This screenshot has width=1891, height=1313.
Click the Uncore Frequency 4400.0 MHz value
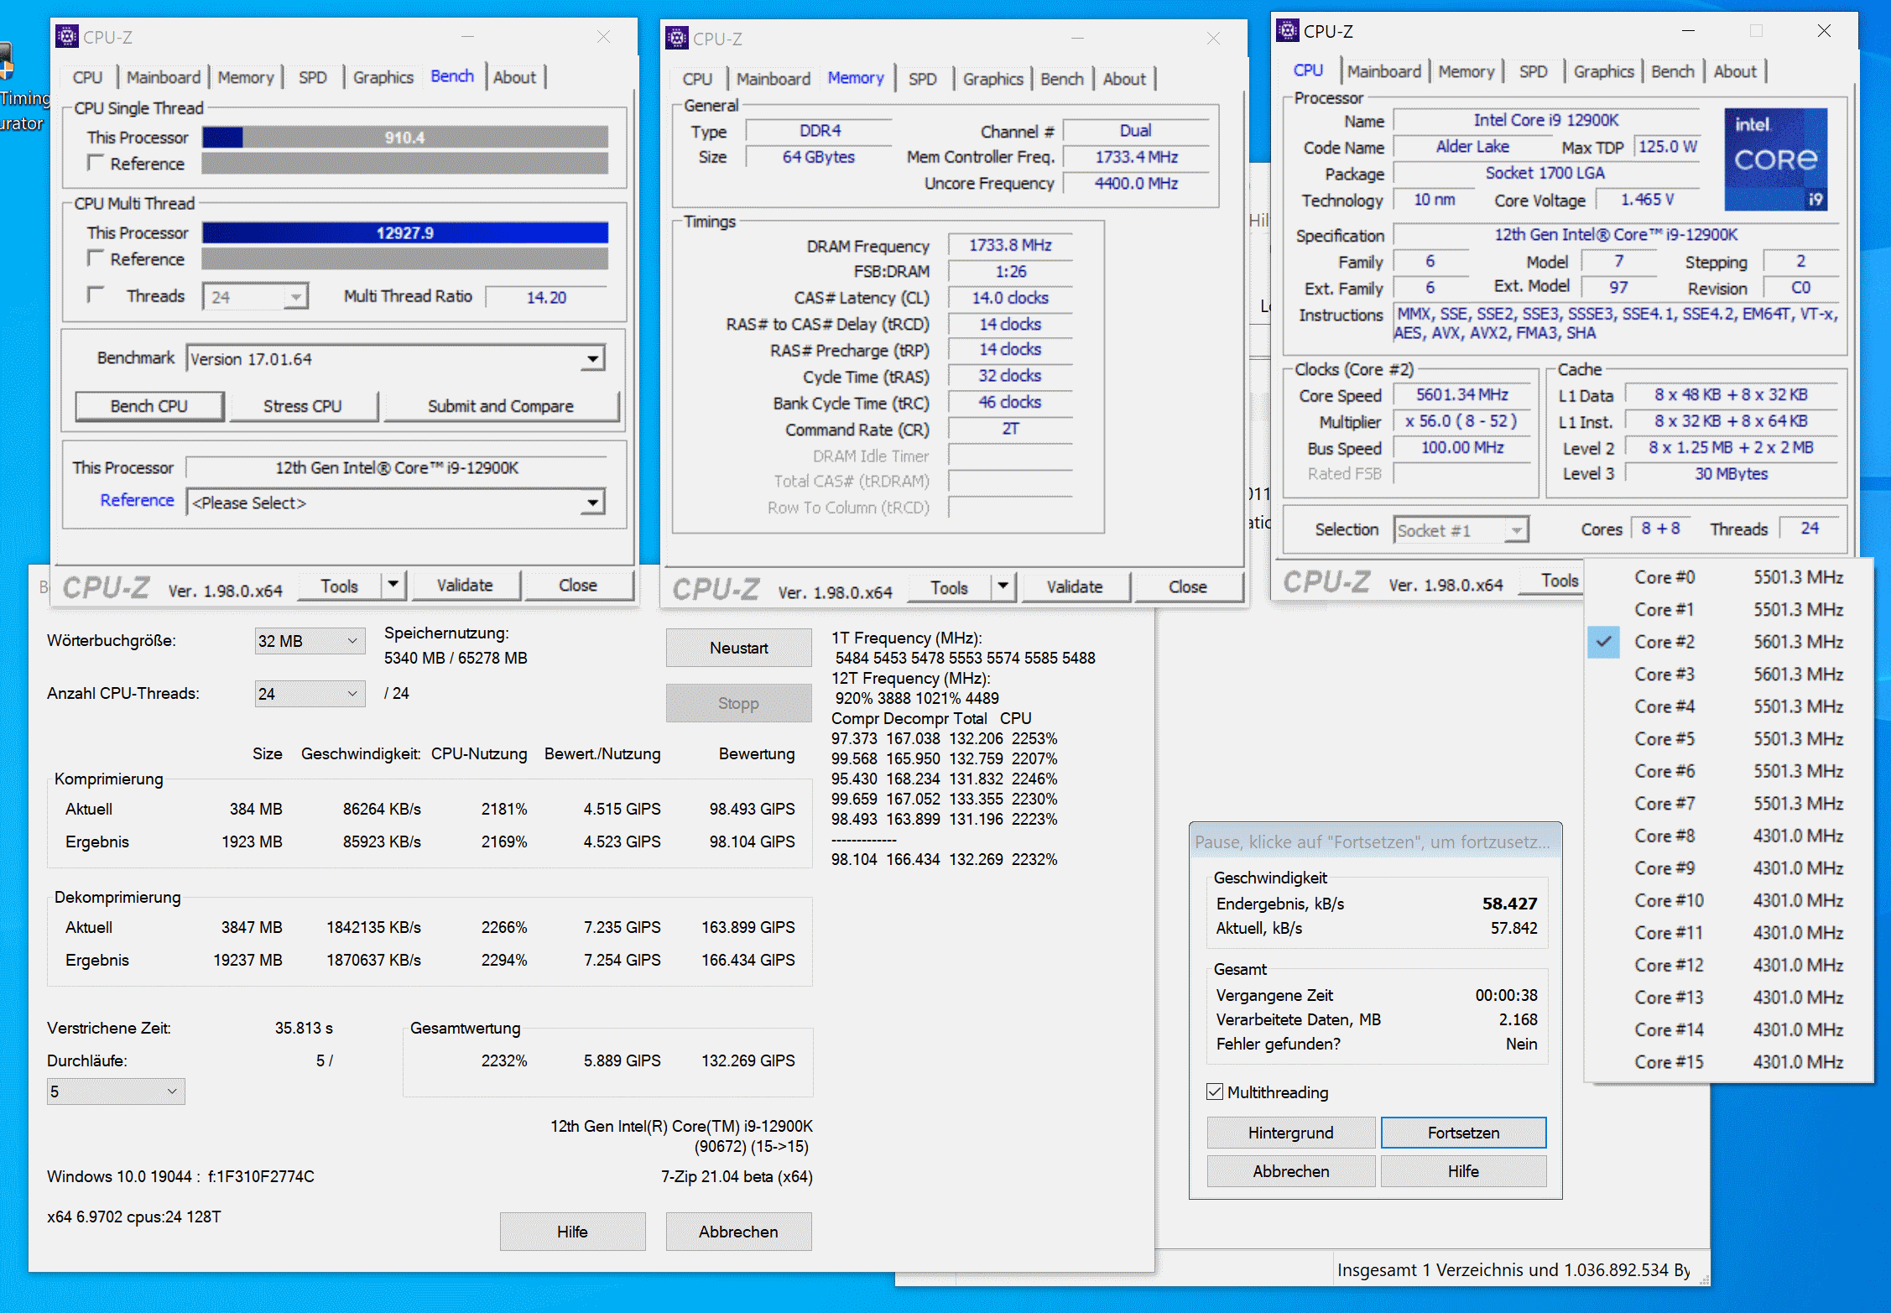tap(1136, 183)
